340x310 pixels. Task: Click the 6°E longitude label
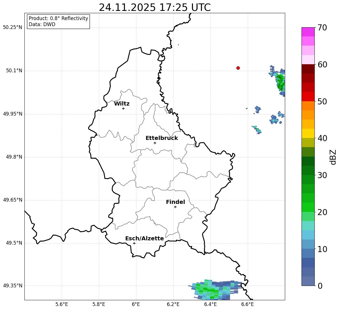pos(136,304)
